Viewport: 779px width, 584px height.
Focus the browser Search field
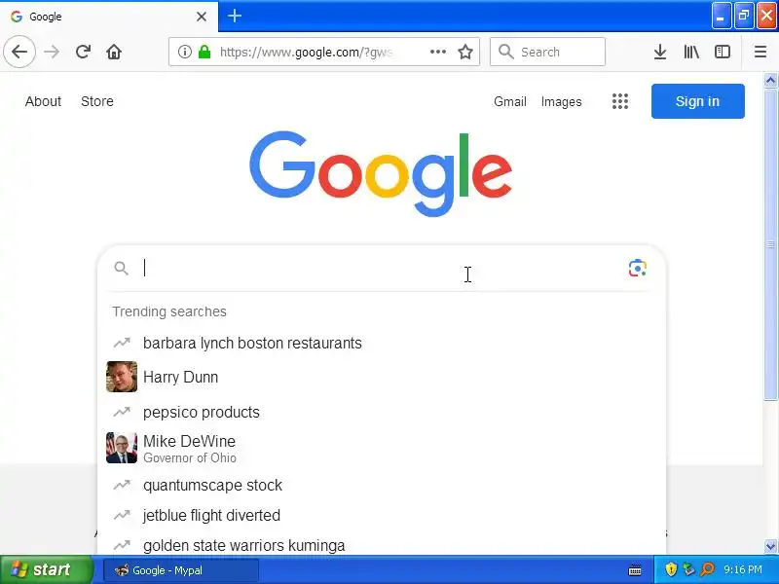(x=547, y=52)
